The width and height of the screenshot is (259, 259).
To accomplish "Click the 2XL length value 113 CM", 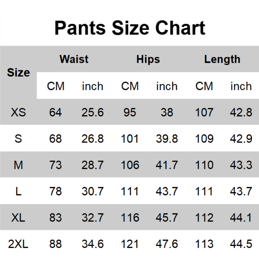I will pos(204,244).
